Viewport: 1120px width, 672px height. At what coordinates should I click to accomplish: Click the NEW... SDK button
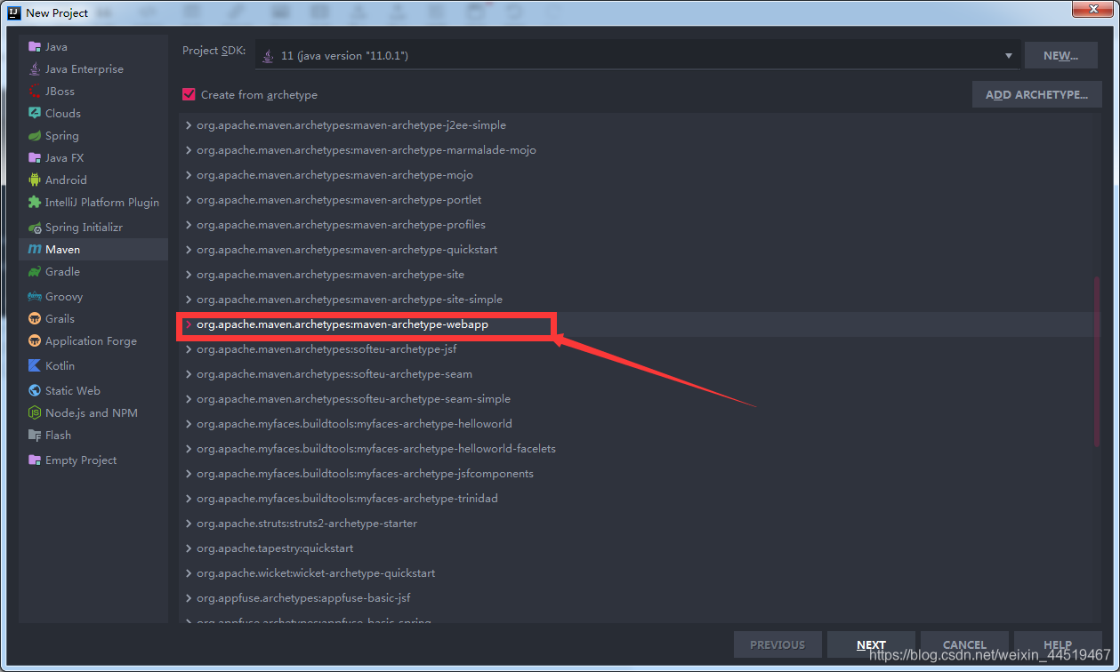tap(1060, 56)
